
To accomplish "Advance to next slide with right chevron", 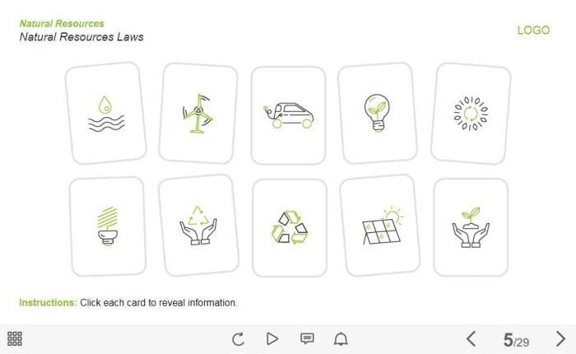I will pos(560,338).
